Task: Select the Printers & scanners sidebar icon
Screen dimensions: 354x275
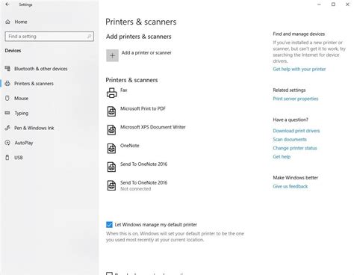Action: pos(7,83)
